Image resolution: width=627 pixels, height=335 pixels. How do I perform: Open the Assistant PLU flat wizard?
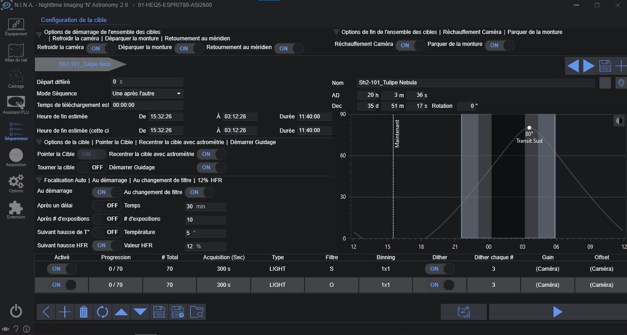pos(16,105)
